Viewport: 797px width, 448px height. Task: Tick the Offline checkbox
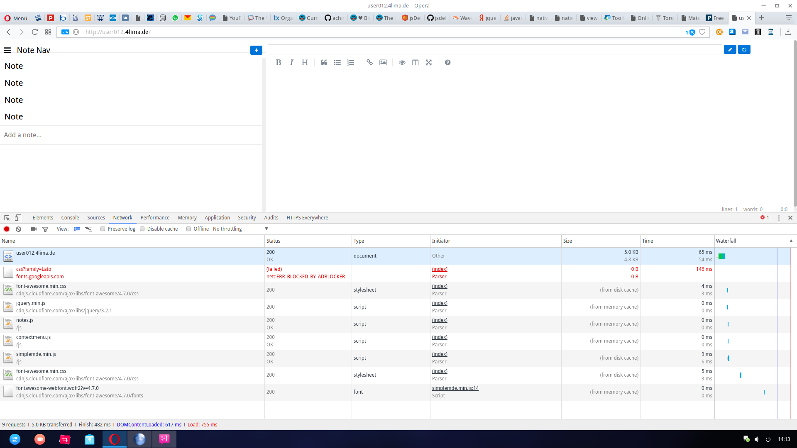click(189, 229)
